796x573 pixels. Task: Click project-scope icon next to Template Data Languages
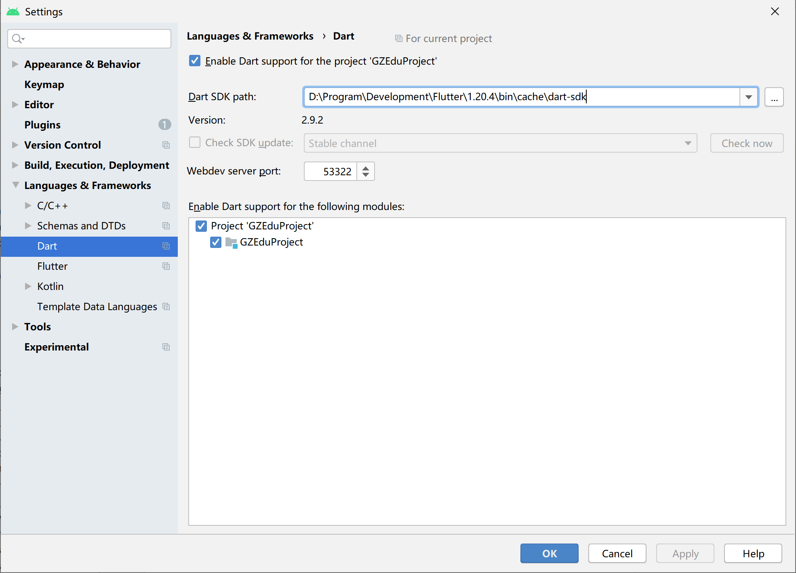pyautogui.click(x=166, y=306)
